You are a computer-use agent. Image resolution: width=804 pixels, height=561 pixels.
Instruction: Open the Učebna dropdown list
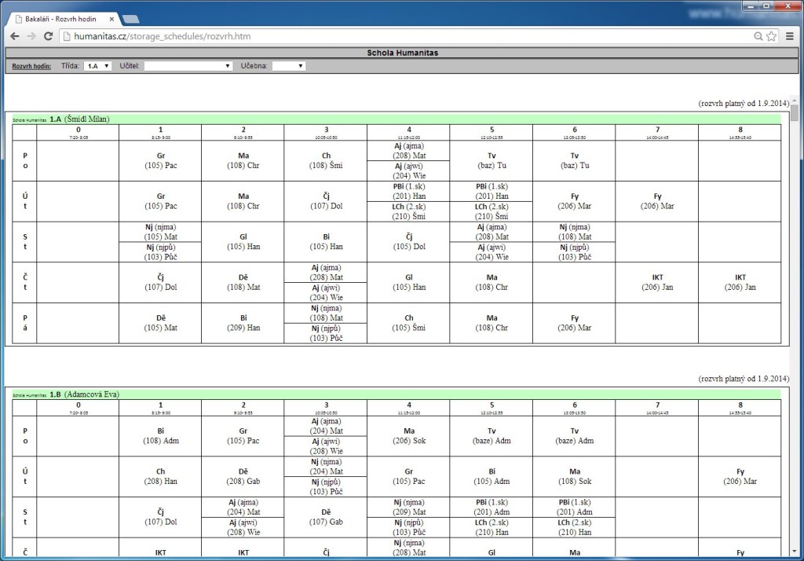pyautogui.click(x=288, y=66)
